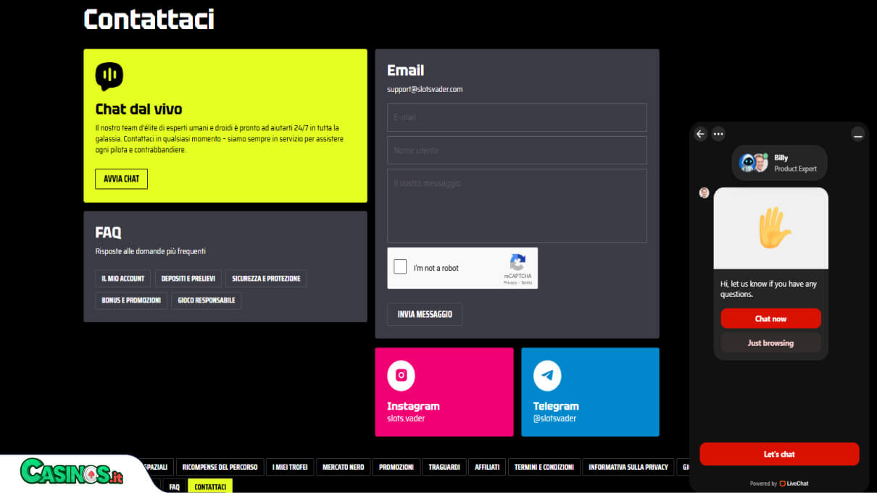Open the LiveChat more options menu
This screenshot has width=877, height=493.
coord(718,134)
